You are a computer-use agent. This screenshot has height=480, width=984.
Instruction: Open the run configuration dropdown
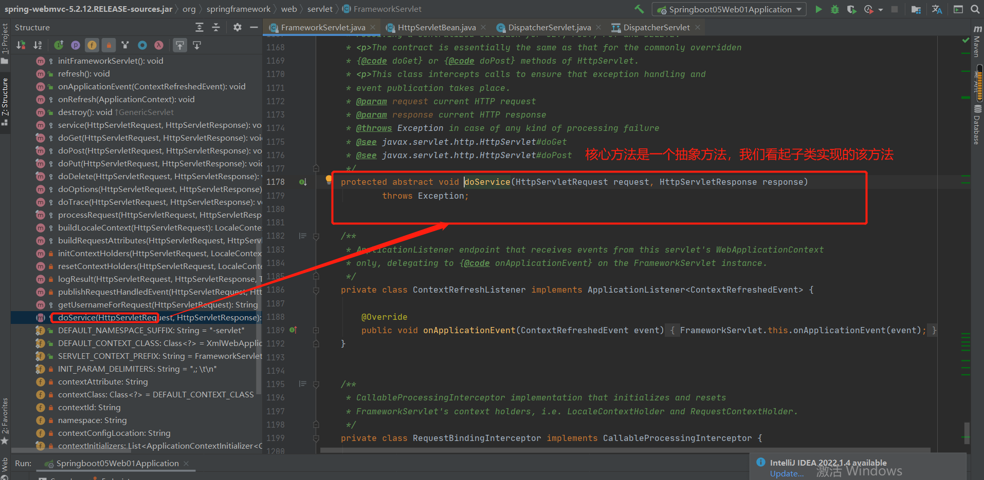click(x=729, y=9)
